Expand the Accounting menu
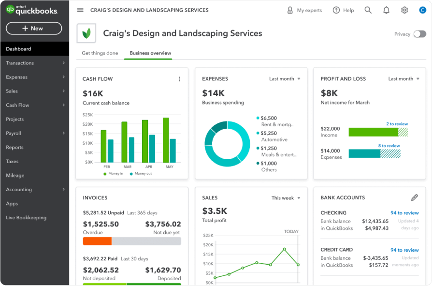This screenshot has width=432, height=286. (x=35, y=190)
